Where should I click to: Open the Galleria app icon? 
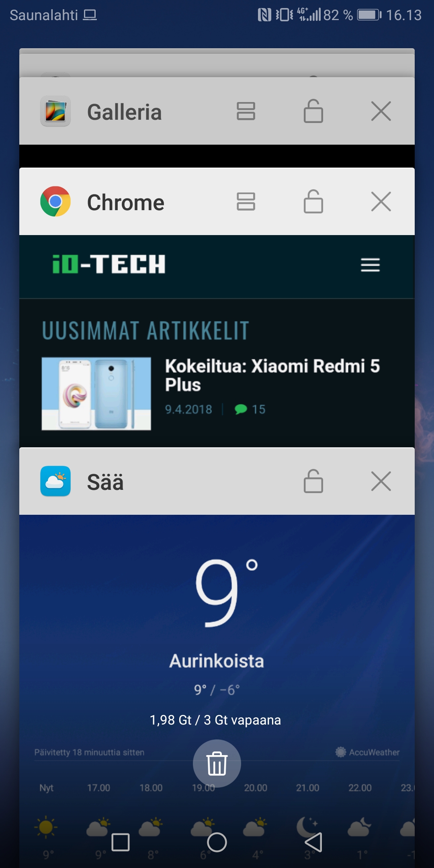pyautogui.click(x=55, y=111)
